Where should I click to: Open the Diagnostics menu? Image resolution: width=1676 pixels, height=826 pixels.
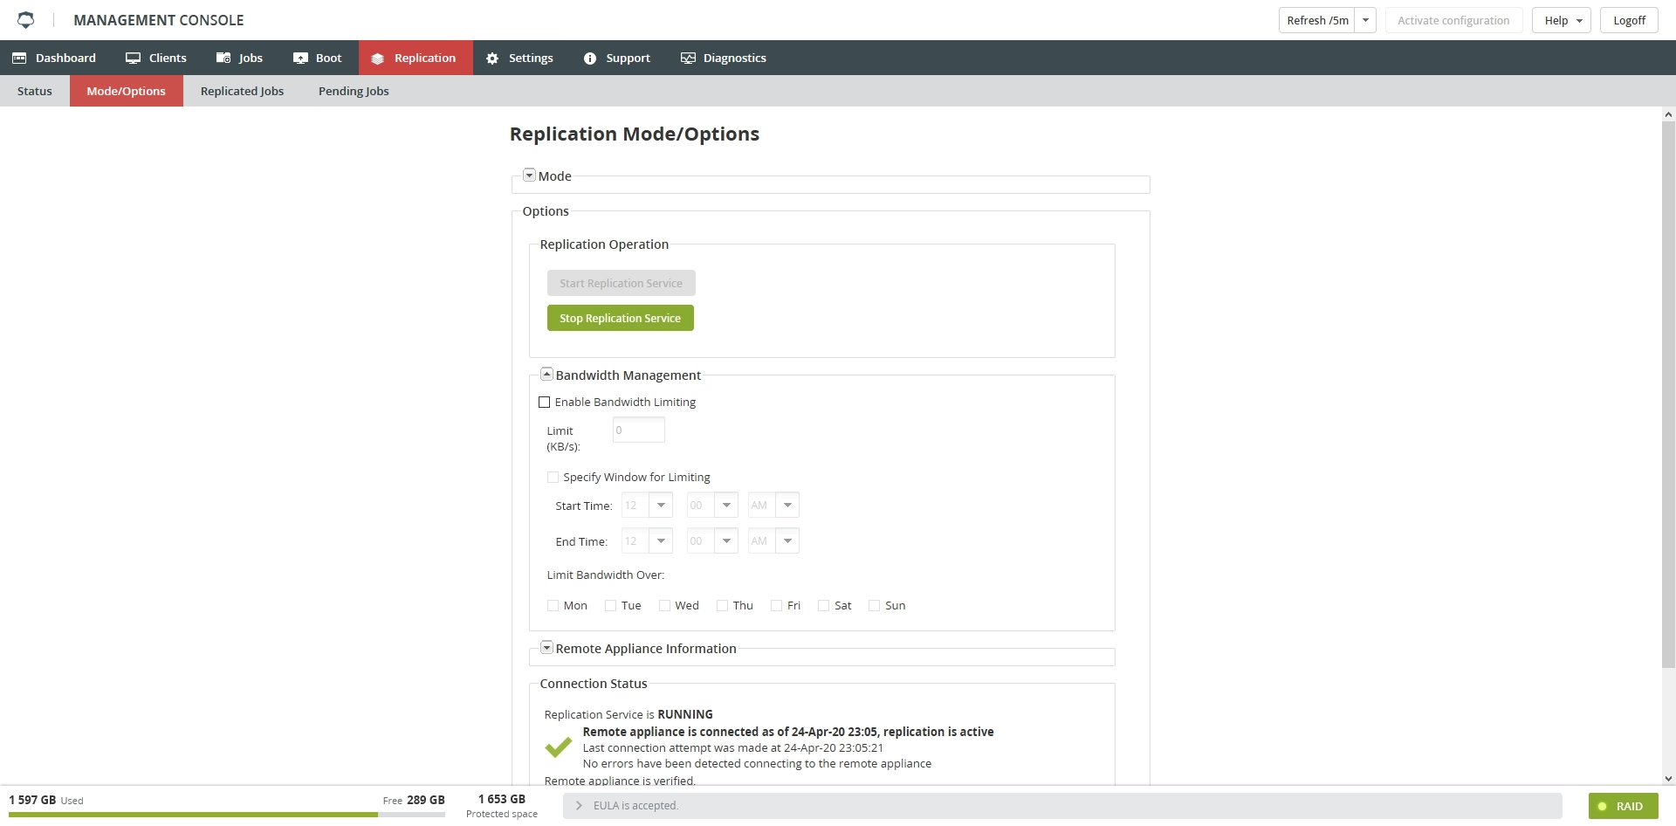pyautogui.click(x=724, y=58)
